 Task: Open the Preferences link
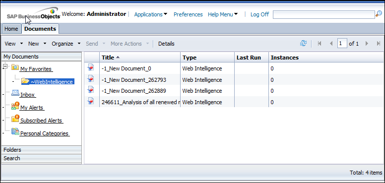(x=188, y=14)
